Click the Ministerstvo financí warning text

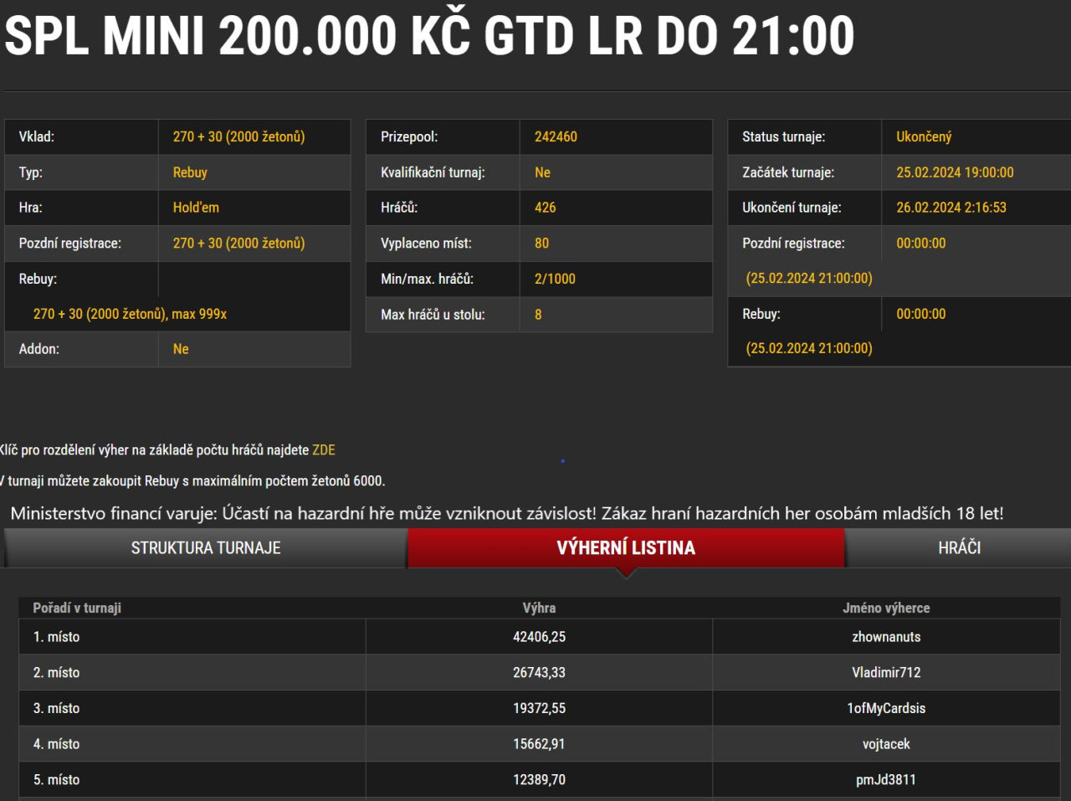pyautogui.click(x=507, y=513)
